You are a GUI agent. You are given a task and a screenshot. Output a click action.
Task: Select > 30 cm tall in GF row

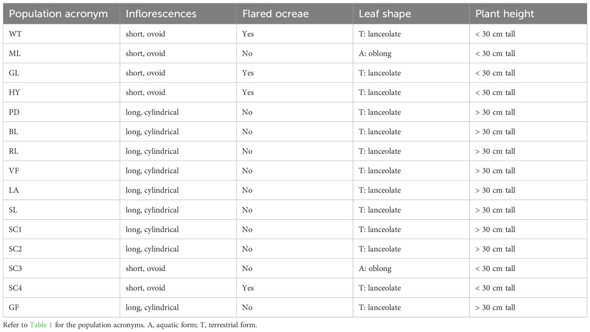tap(528, 307)
